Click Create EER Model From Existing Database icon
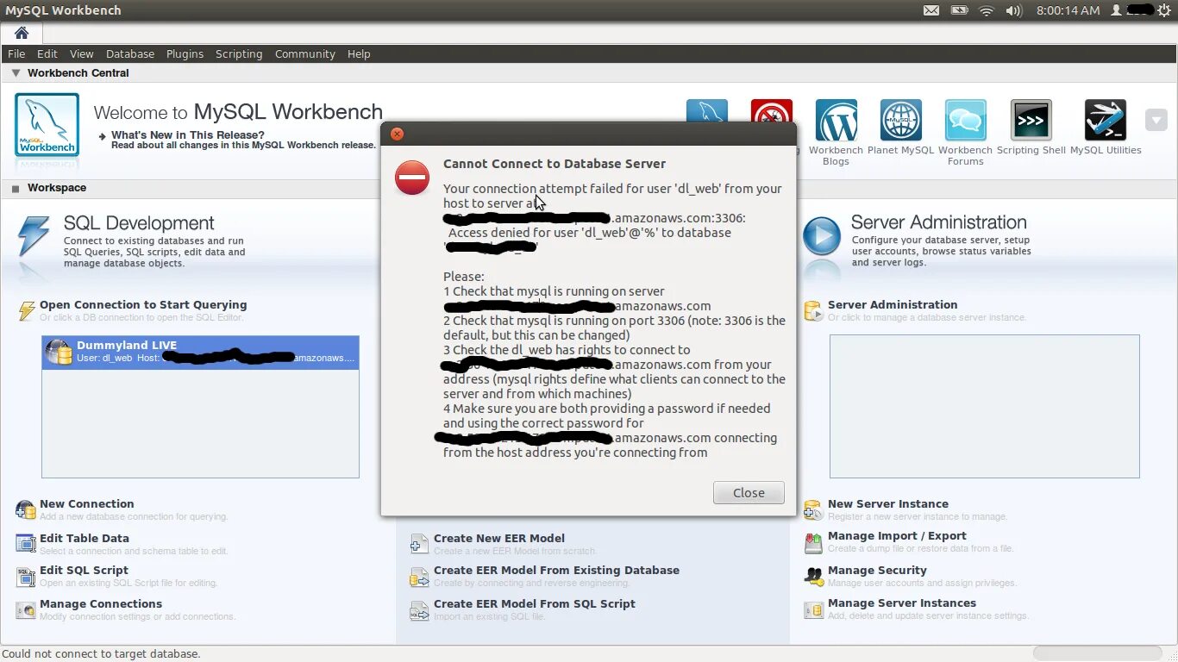1178x662 pixels. [419, 577]
